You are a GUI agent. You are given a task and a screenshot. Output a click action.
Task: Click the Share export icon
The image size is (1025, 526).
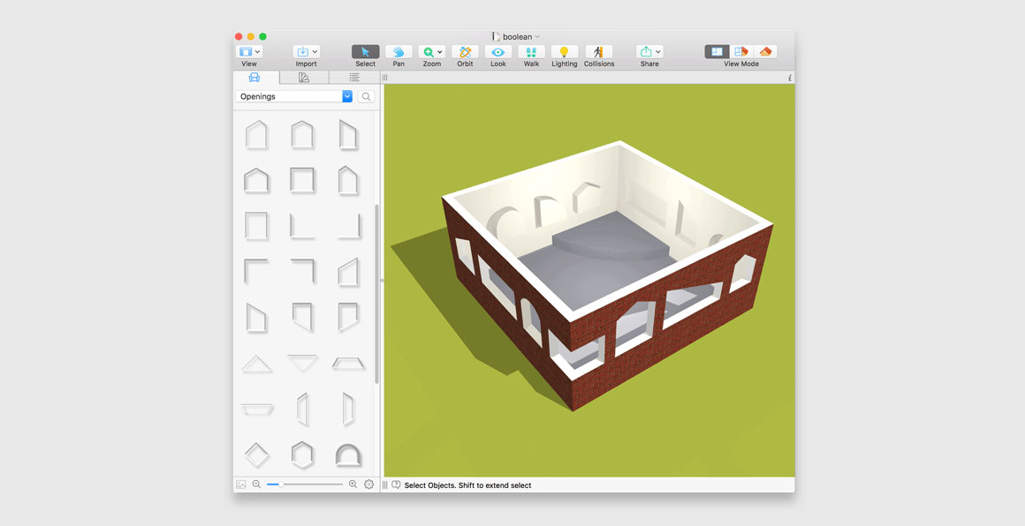[x=646, y=52]
